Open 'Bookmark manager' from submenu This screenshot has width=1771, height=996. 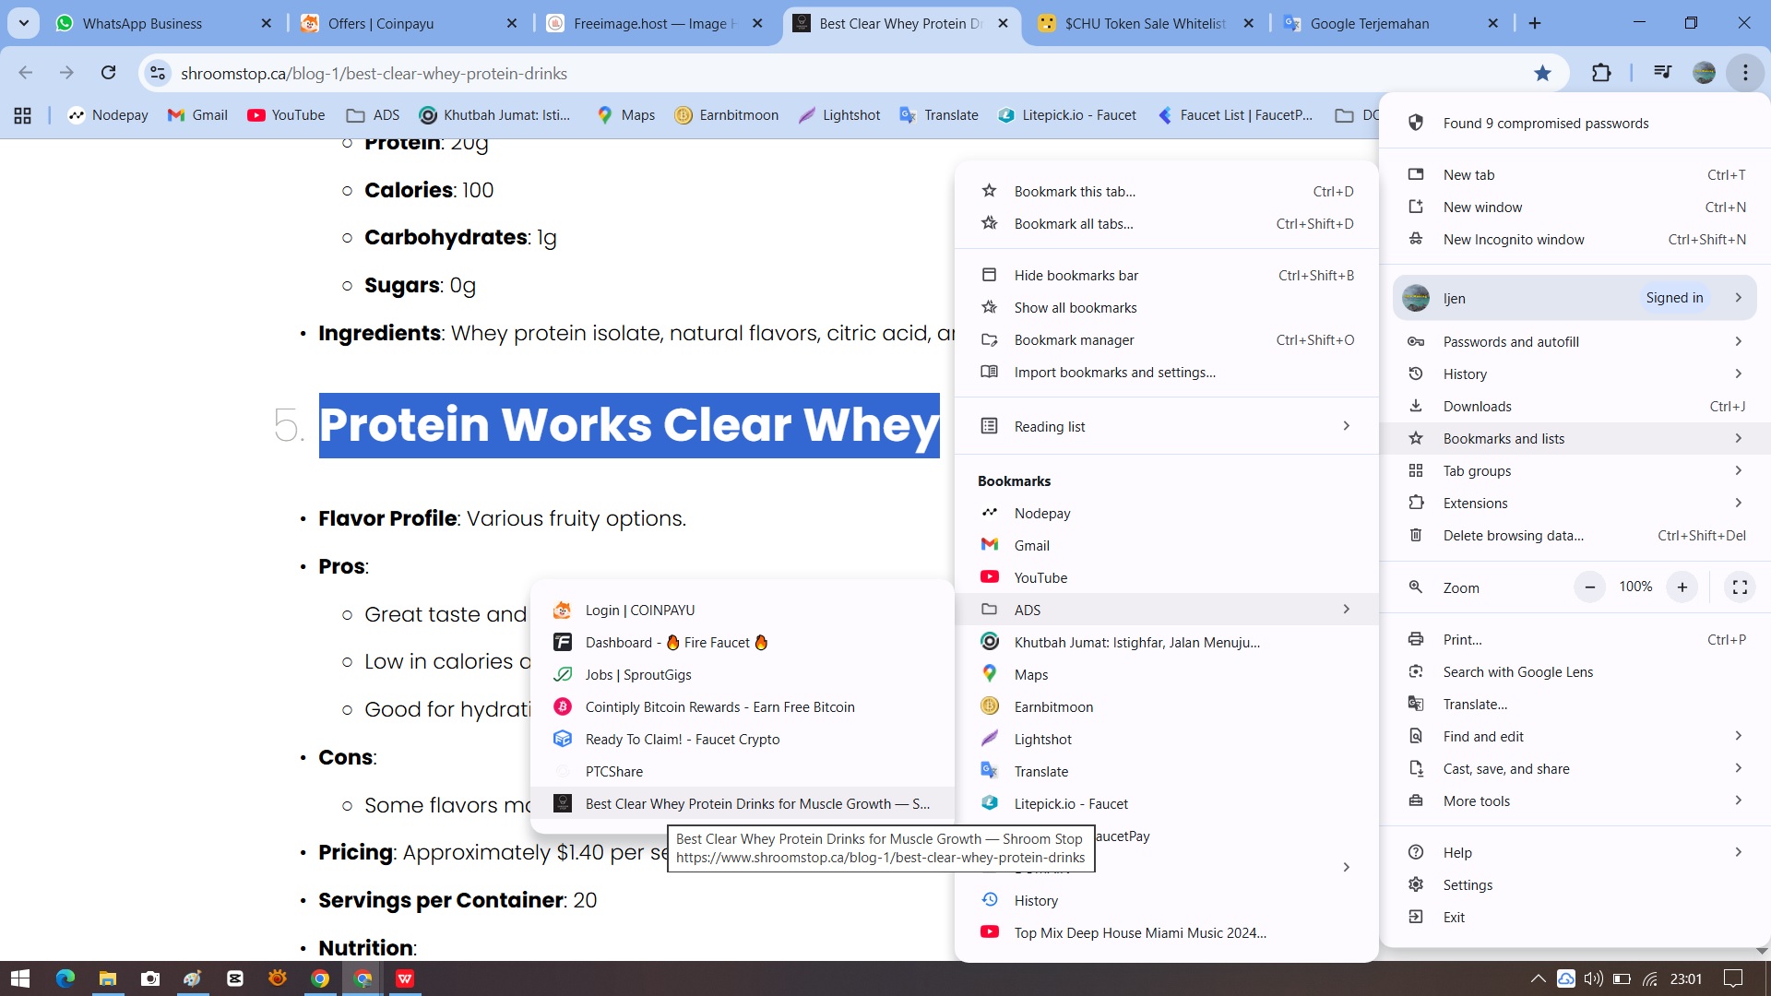click(1167, 339)
